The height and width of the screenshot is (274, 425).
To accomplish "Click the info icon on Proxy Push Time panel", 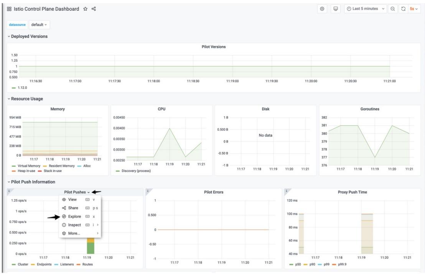I will click(x=286, y=191).
